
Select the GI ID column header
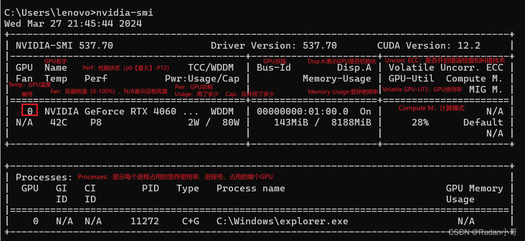tap(61, 194)
